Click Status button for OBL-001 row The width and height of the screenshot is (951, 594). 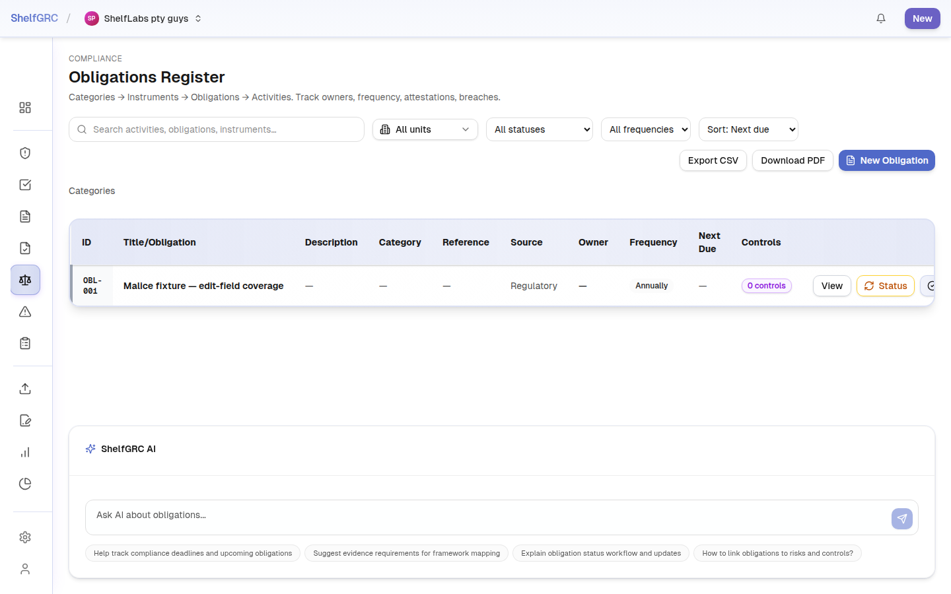click(886, 286)
